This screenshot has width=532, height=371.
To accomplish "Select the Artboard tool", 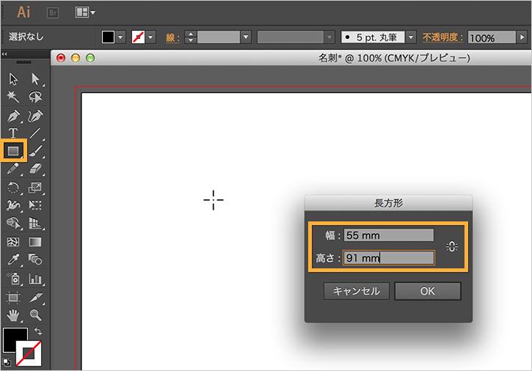I will [x=13, y=298].
